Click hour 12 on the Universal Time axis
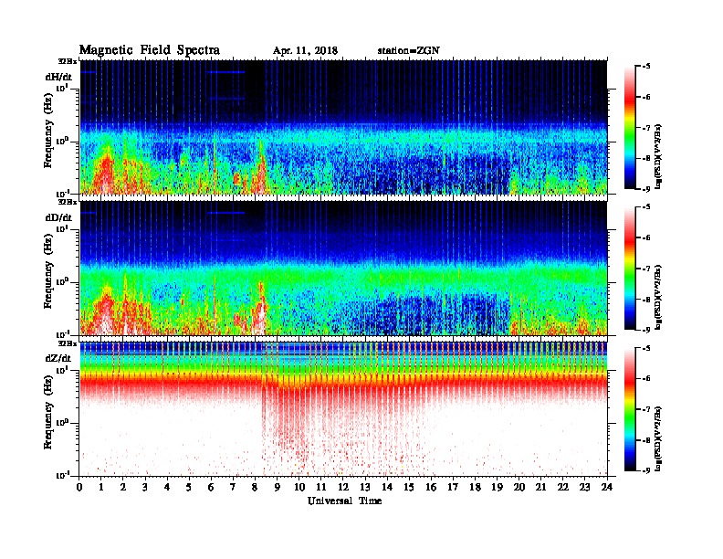This screenshot has width=723, height=559. click(x=343, y=487)
